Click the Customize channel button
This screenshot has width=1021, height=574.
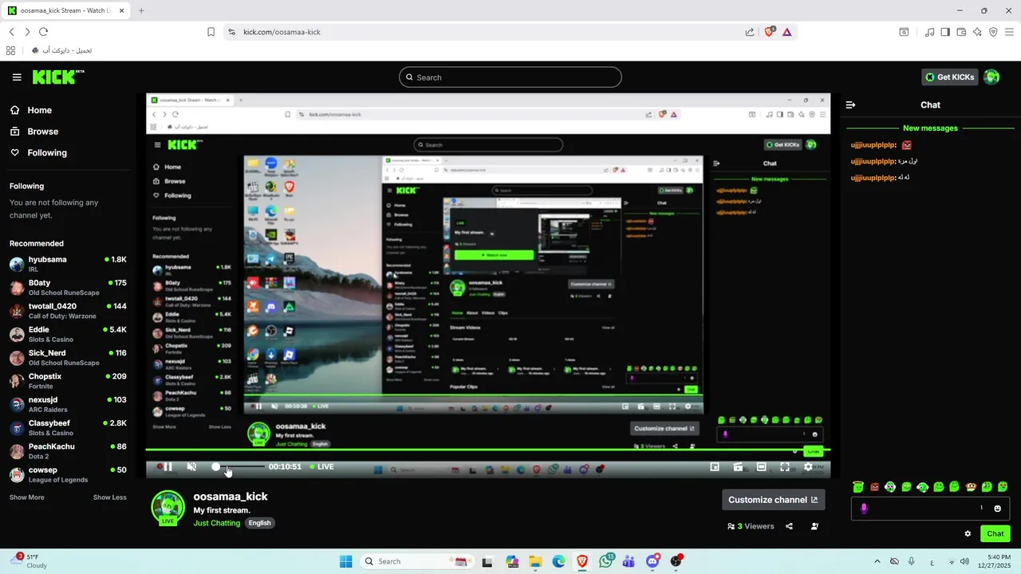[x=773, y=500]
